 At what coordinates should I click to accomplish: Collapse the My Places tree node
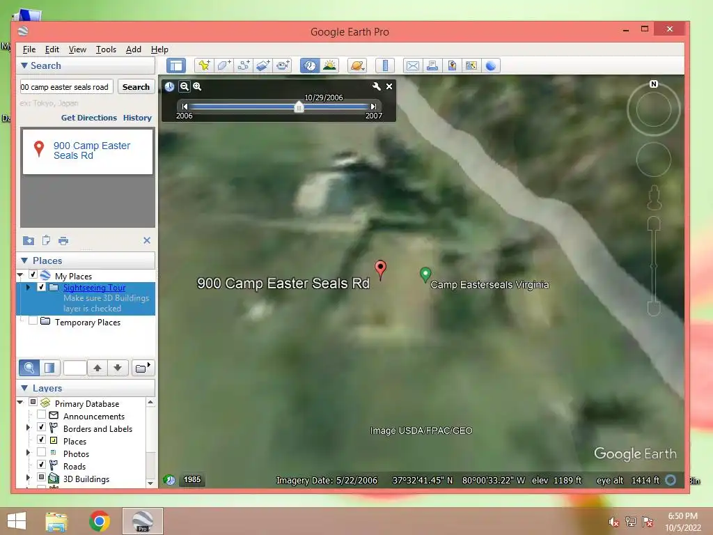click(20, 274)
